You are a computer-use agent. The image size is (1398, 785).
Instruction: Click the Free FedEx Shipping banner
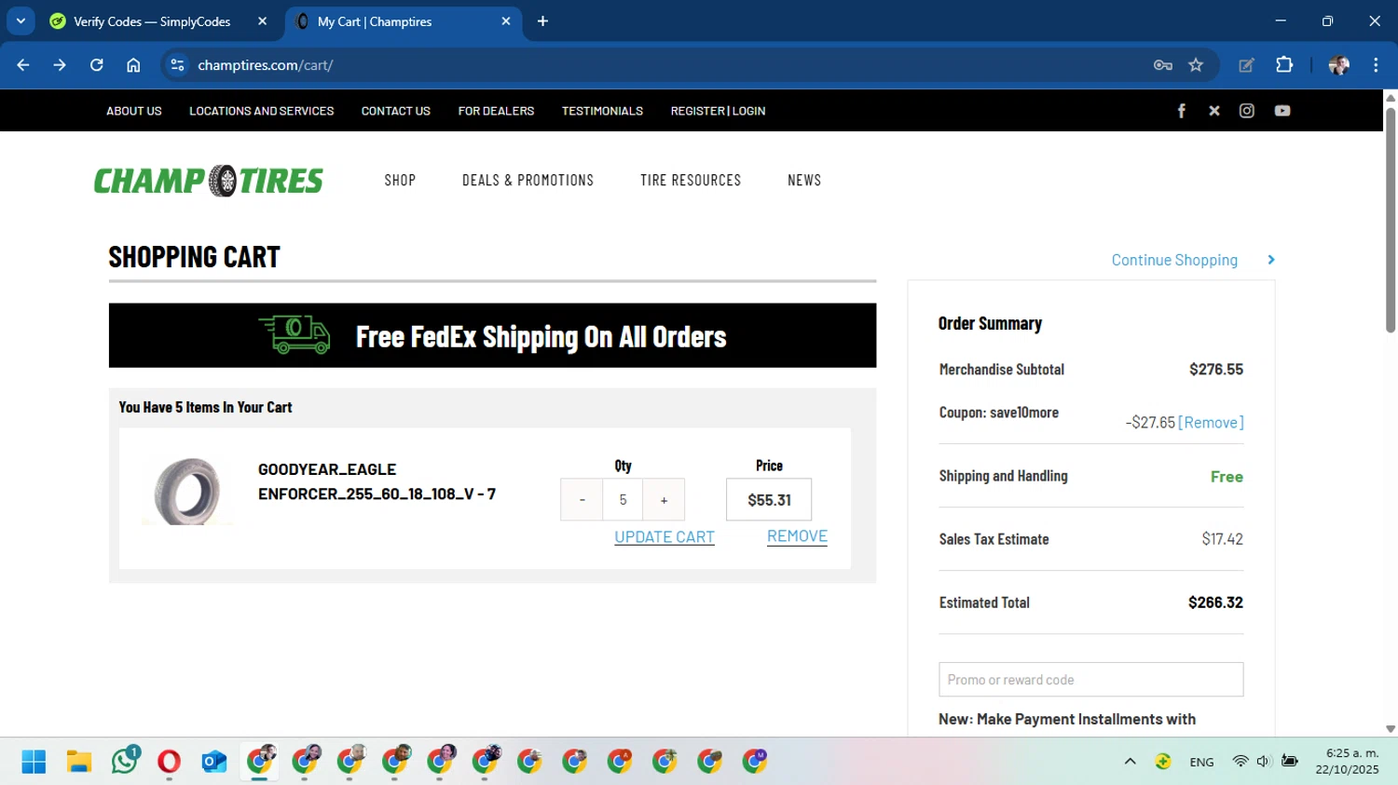point(492,335)
